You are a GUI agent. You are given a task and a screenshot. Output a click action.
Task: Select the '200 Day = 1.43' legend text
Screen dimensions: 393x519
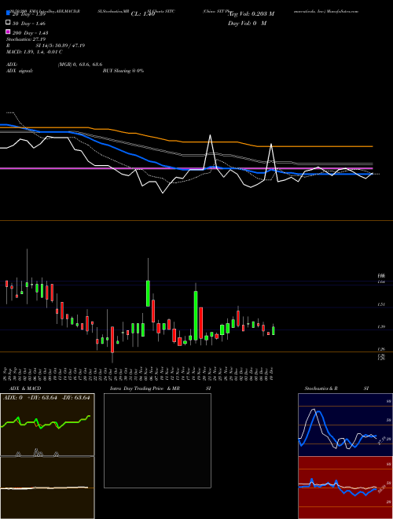(30, 33)
